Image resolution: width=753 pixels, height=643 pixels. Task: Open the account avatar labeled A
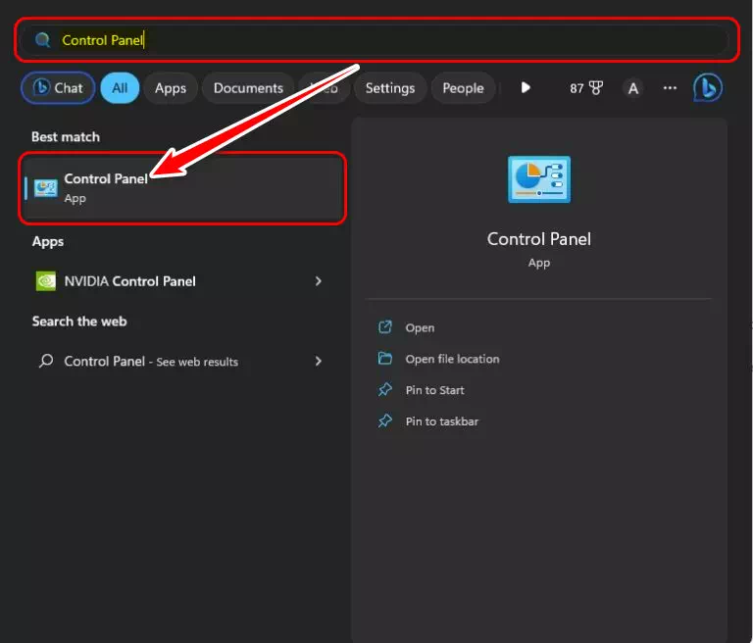(633, 88)
